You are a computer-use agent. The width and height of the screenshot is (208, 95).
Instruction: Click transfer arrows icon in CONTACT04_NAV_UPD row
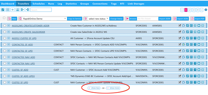(187, 63)
